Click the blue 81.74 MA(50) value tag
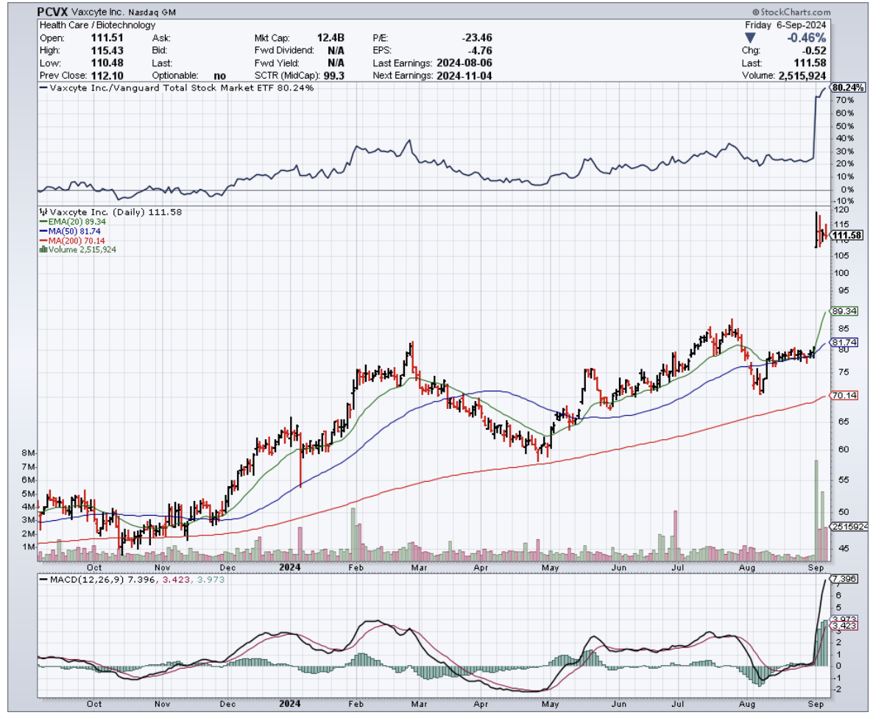 [844, 343]
